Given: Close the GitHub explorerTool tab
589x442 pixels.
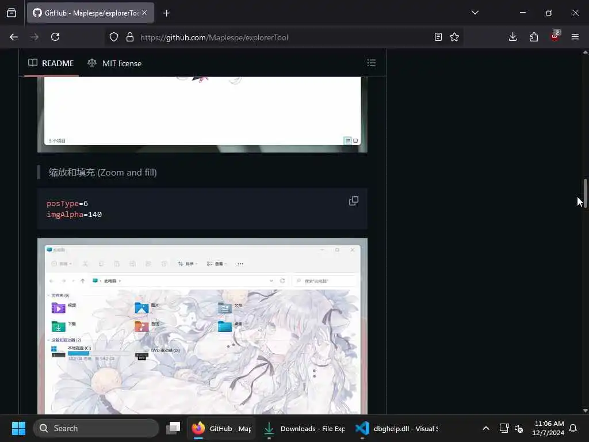Looking at the screenshot, I should [144, 13].
